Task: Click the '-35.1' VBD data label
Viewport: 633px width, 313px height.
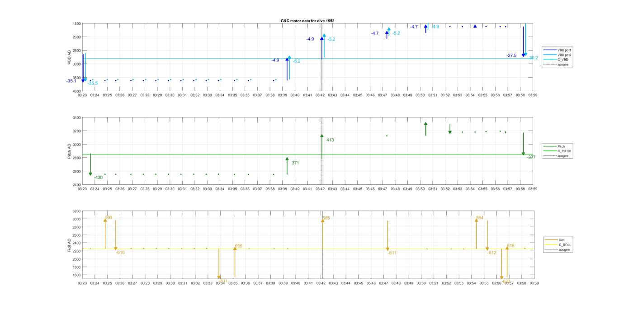Action: coord(71,81)
